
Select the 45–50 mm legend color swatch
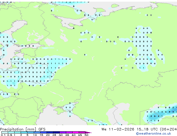tap(82, 132)
